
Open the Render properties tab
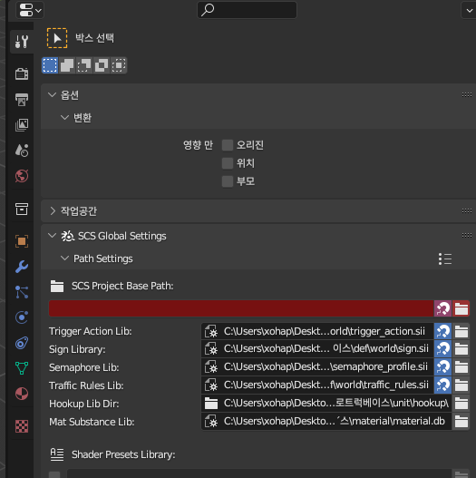(22, 73)
